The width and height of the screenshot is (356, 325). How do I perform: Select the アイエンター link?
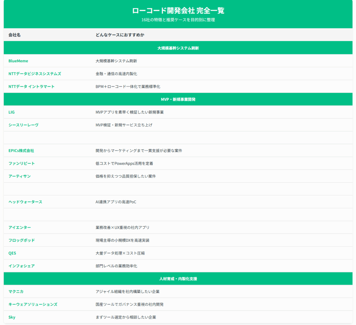pyautogui.click(x=19, y=227)
